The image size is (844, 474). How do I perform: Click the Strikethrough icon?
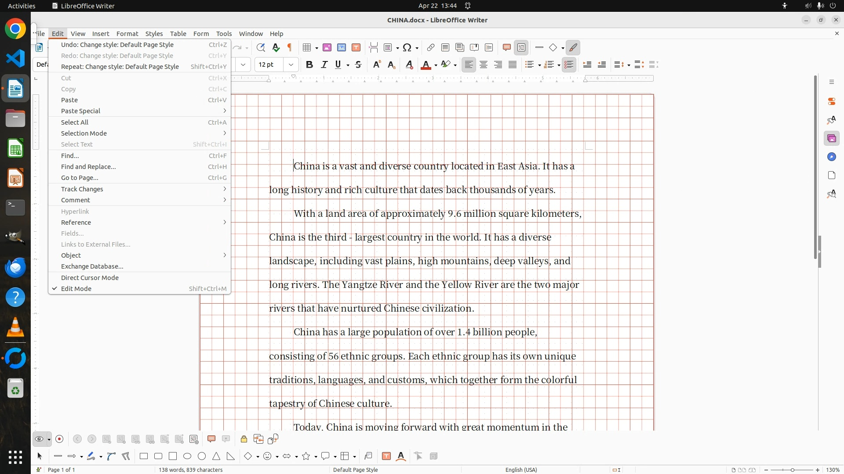358,65
